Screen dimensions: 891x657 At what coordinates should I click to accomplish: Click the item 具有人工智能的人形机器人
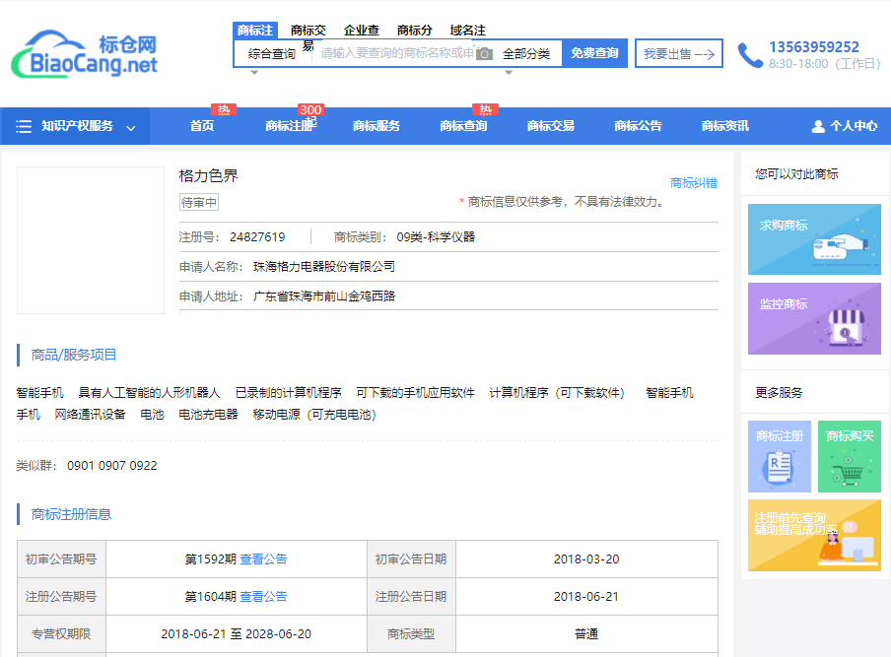(x=149, y=393)
